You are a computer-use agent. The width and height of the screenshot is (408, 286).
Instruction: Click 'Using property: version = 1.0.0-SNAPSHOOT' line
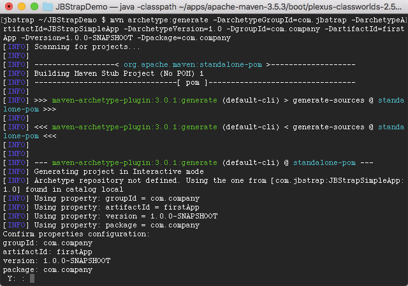pyautogui.click(x=126, y=216)
